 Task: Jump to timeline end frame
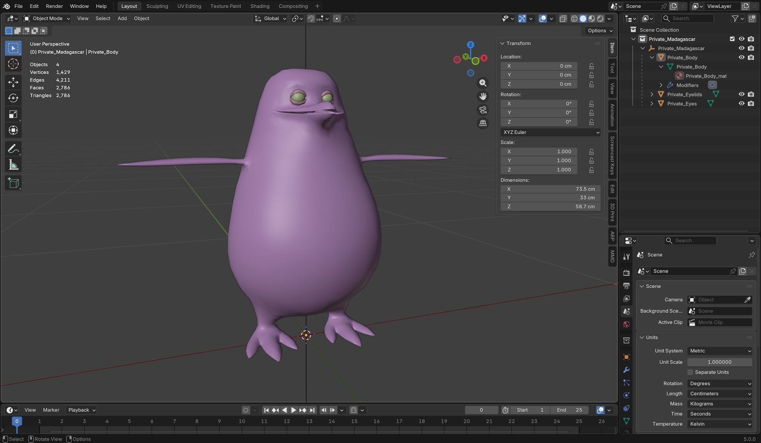(x=312, y=410)
